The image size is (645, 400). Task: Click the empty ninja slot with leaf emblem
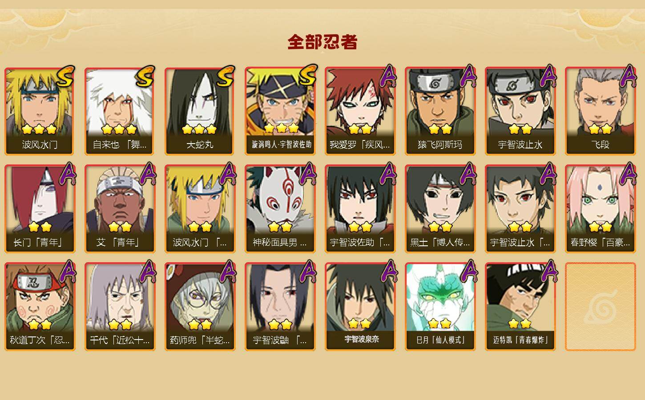600,307
